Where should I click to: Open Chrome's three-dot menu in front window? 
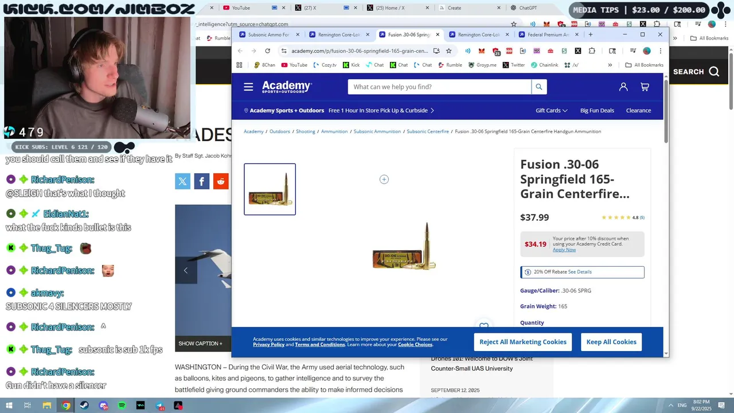660,50
